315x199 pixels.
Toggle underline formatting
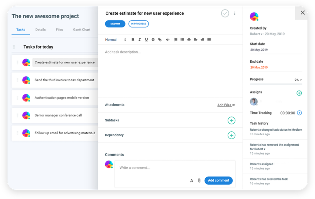pos(146,39)
